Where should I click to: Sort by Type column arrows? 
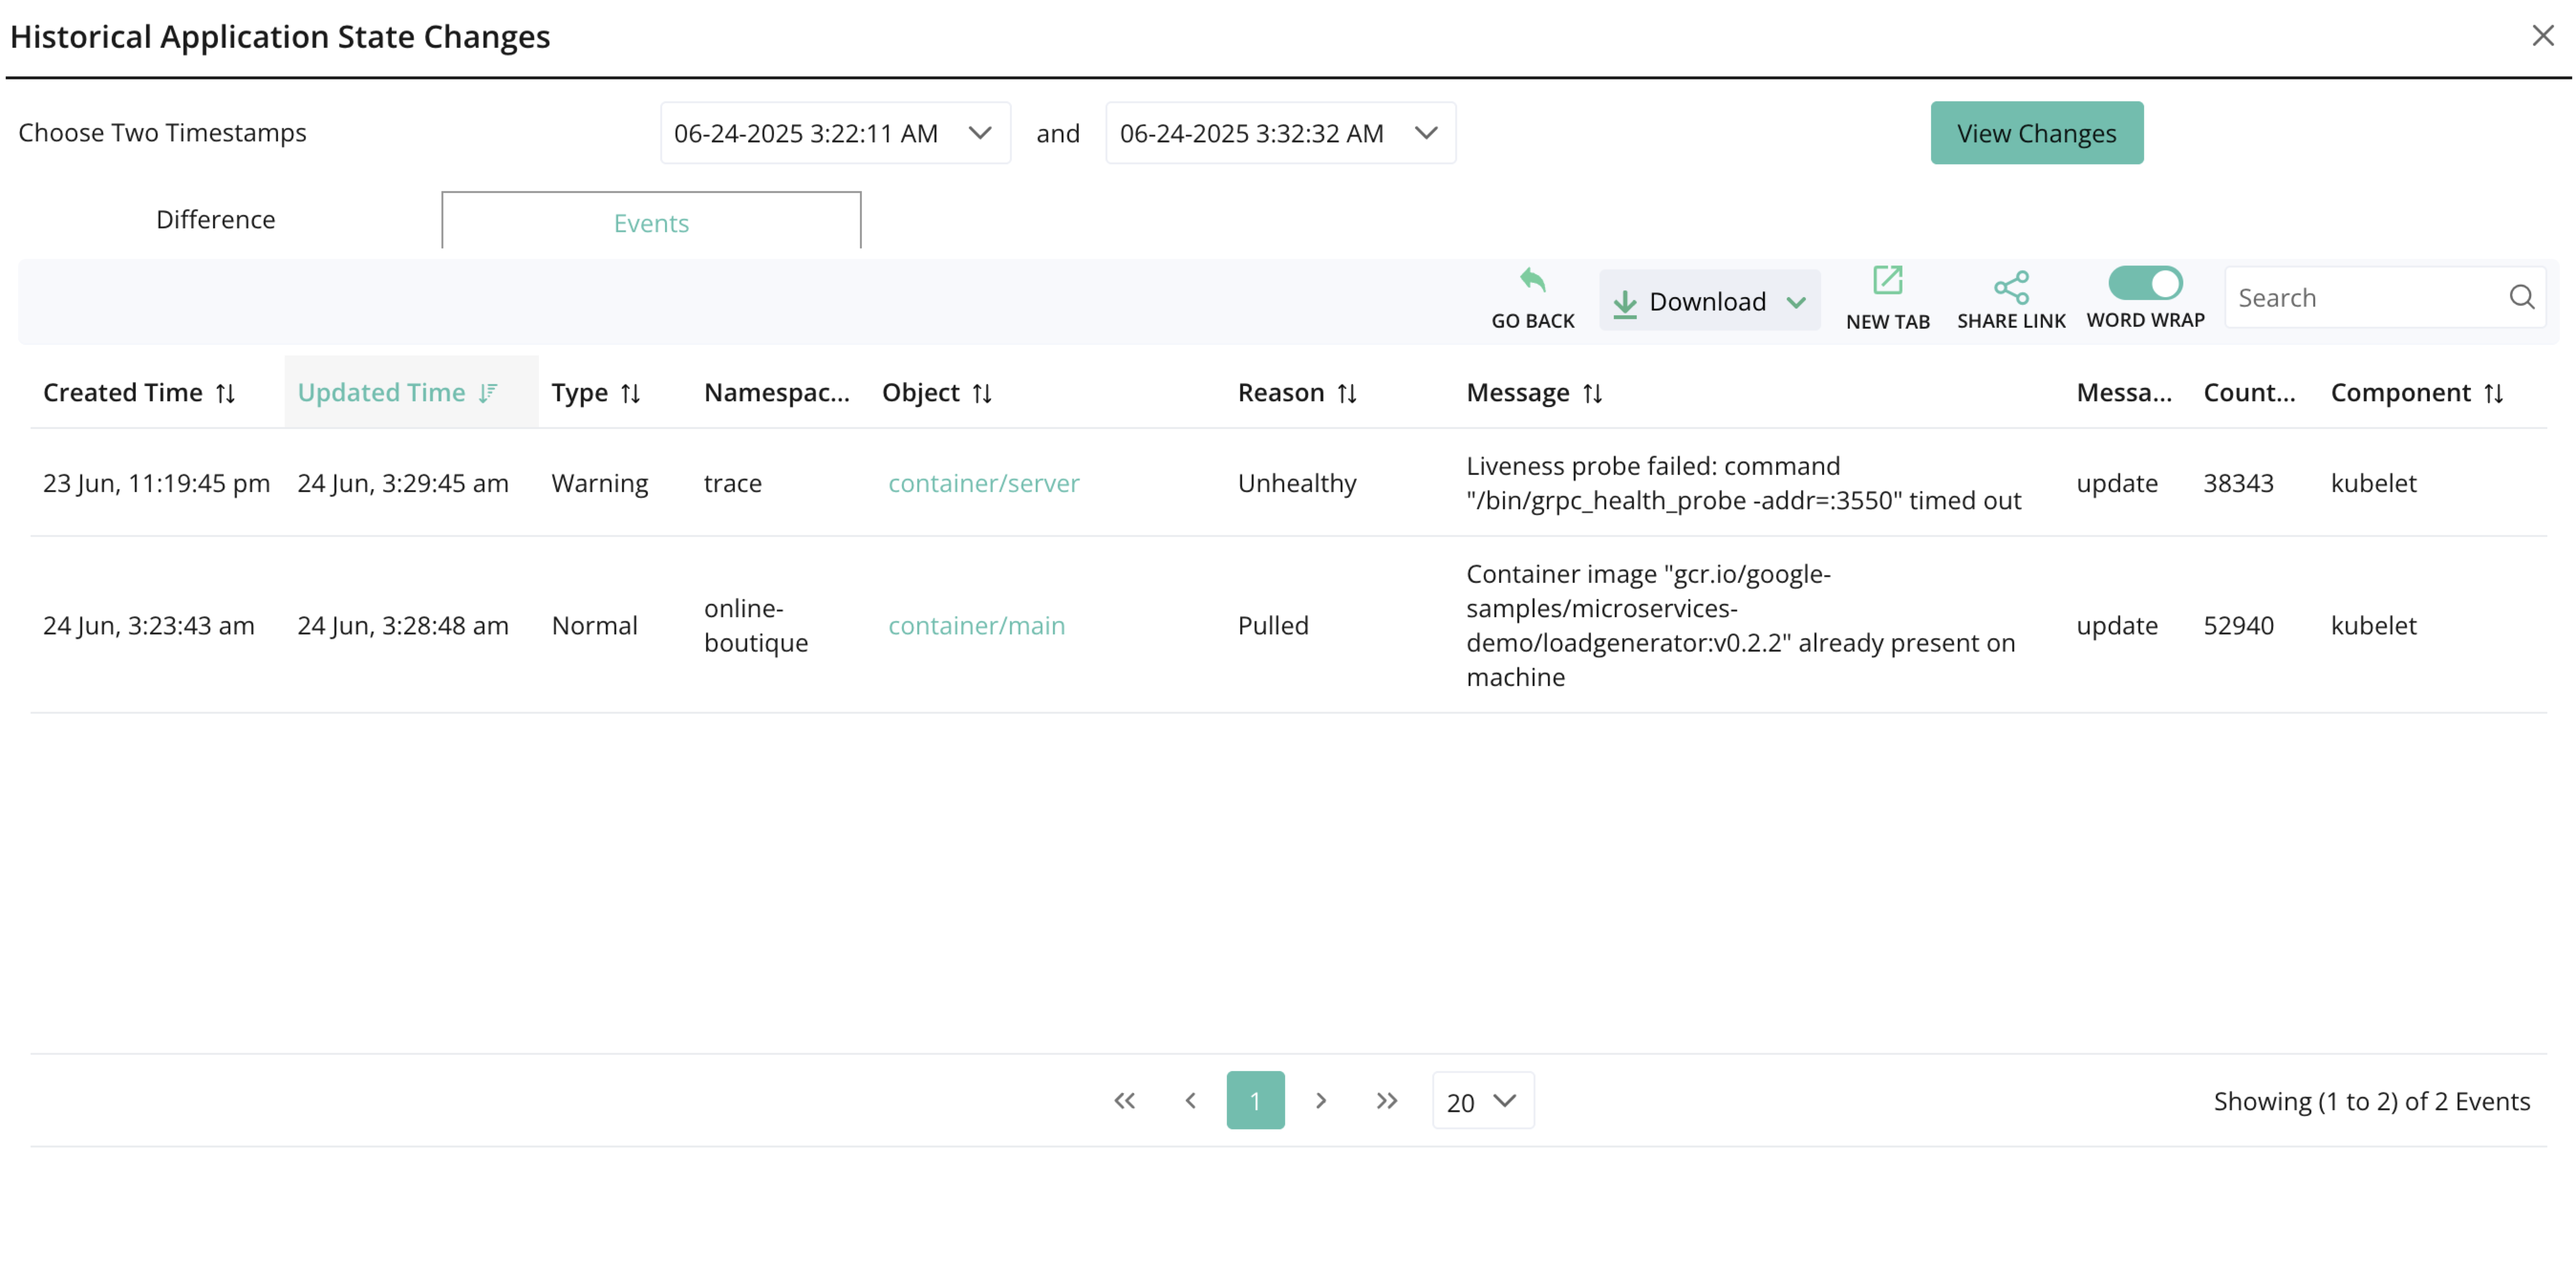(x=630, y=393)
